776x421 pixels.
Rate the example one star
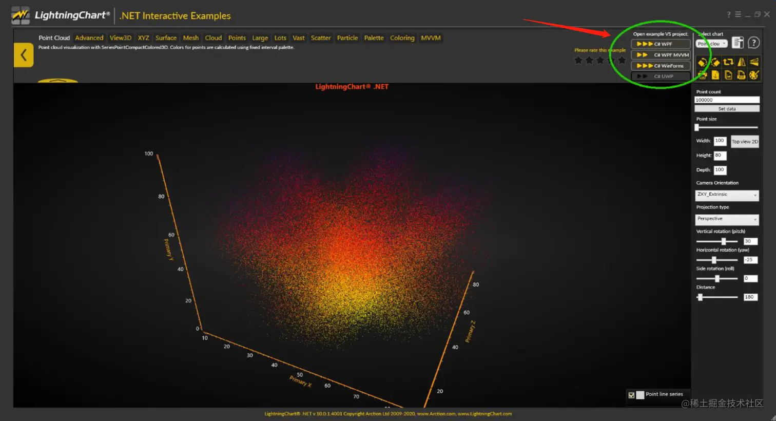click(x=578, y=60)
